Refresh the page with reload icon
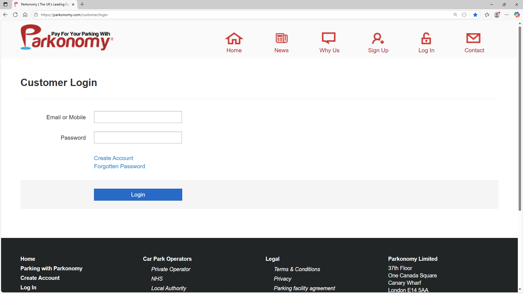The image size is (523, 294). click(15, 15)
